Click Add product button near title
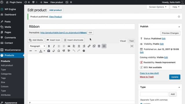 [x=55, y=10]
